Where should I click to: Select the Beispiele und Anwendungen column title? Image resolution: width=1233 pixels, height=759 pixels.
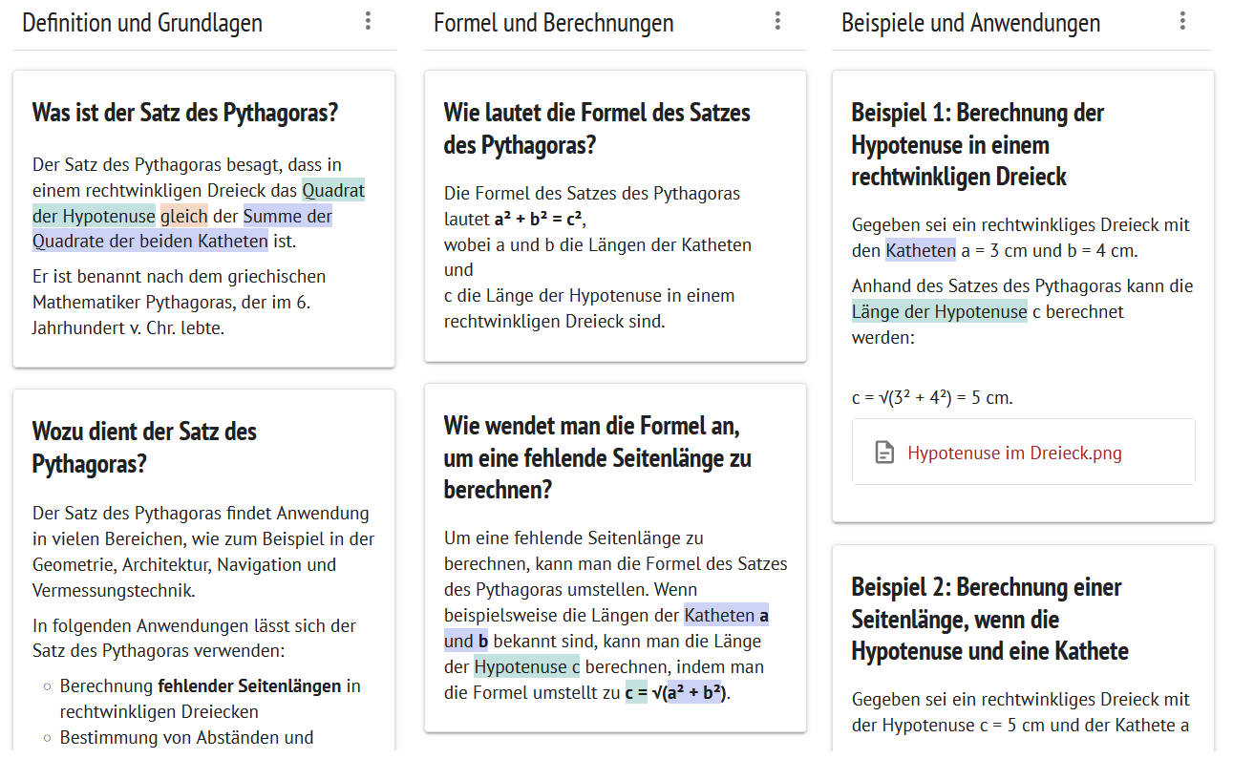(x=970, y=23)
